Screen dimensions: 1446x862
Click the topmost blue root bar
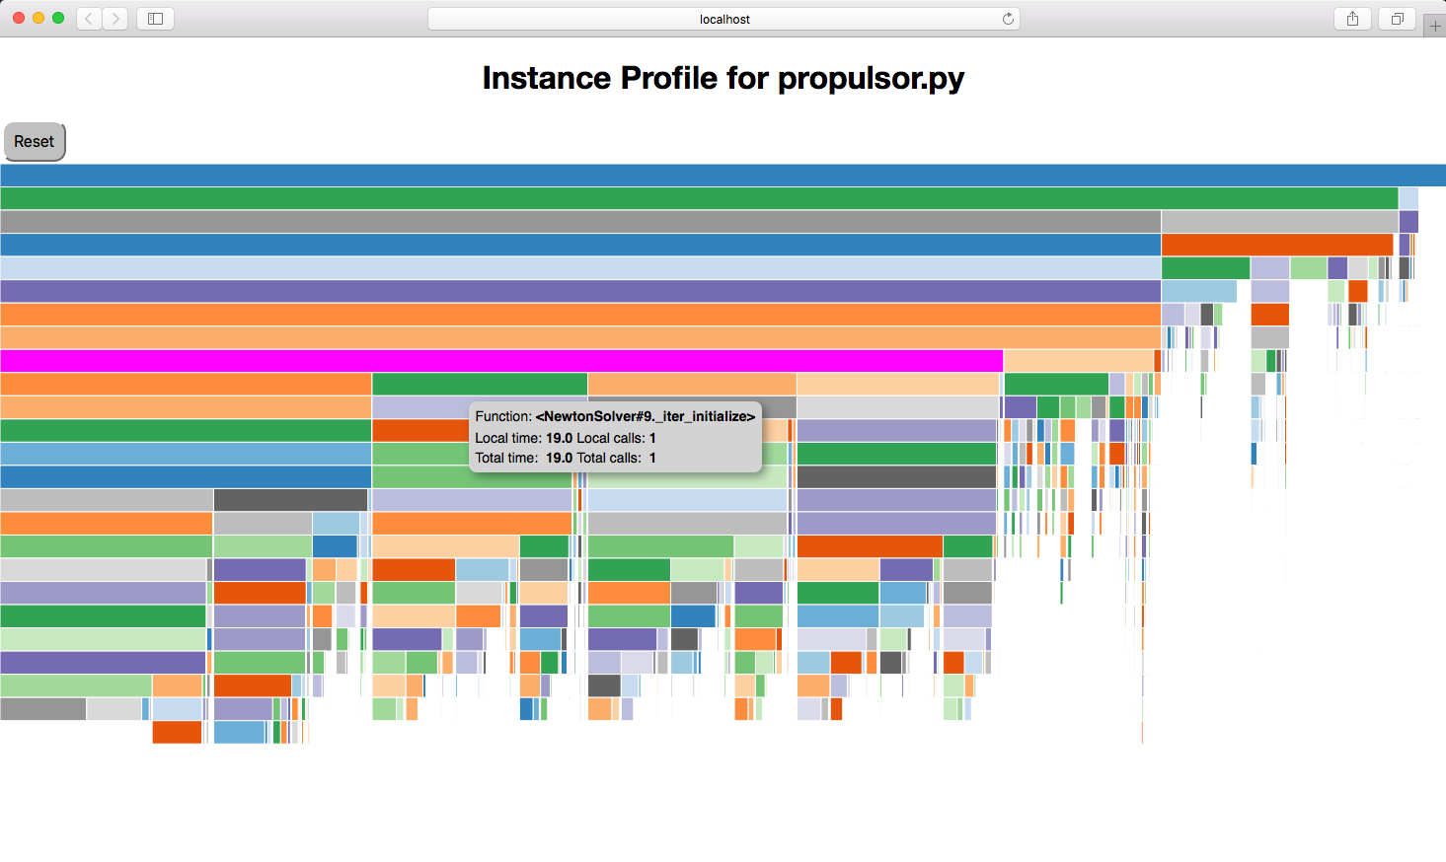coord(723,176)
